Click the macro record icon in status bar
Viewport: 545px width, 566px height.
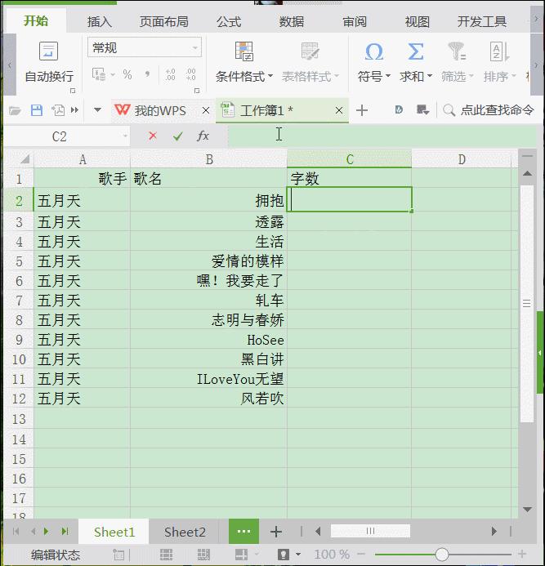(x=118, y=555)
